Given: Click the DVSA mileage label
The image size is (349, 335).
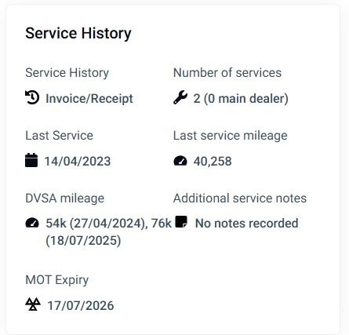Looking at the screenshot, I should [x=65, y=198].
